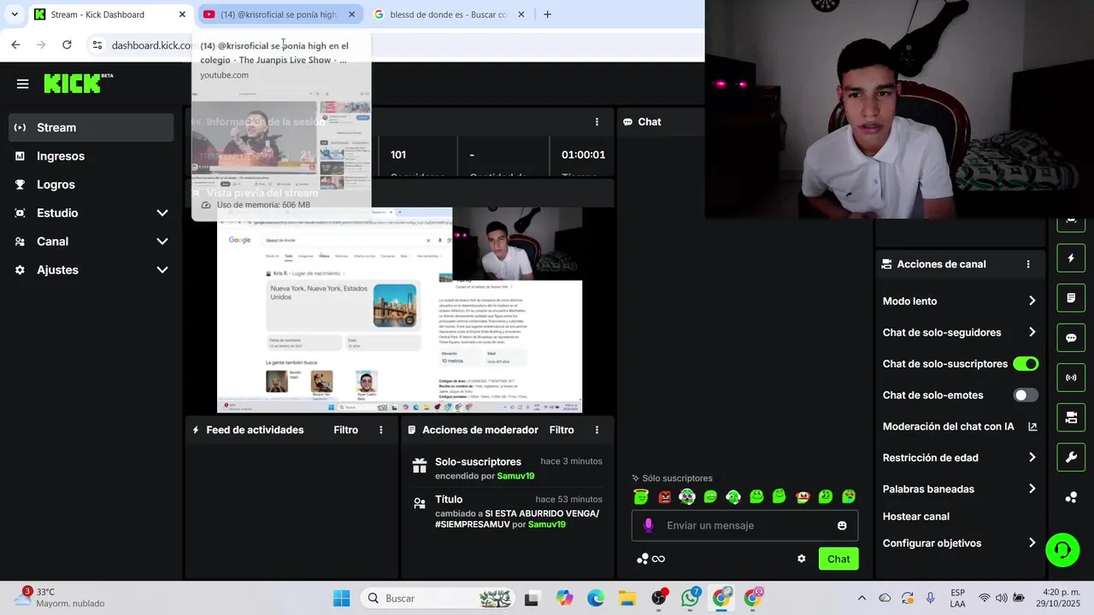Open the emoji picker in message box
Viewport: 1094px width, 615px height.
[x=842, y=525]
